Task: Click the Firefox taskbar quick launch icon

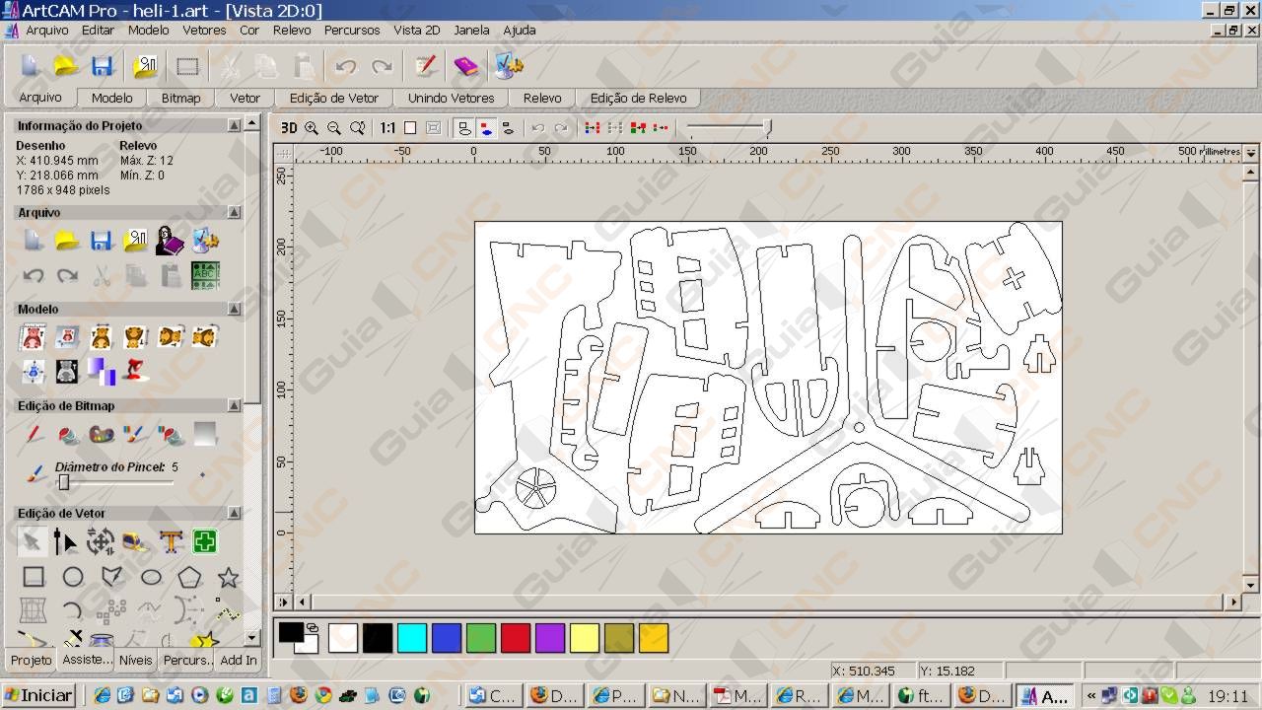Action: coord(299,695)
